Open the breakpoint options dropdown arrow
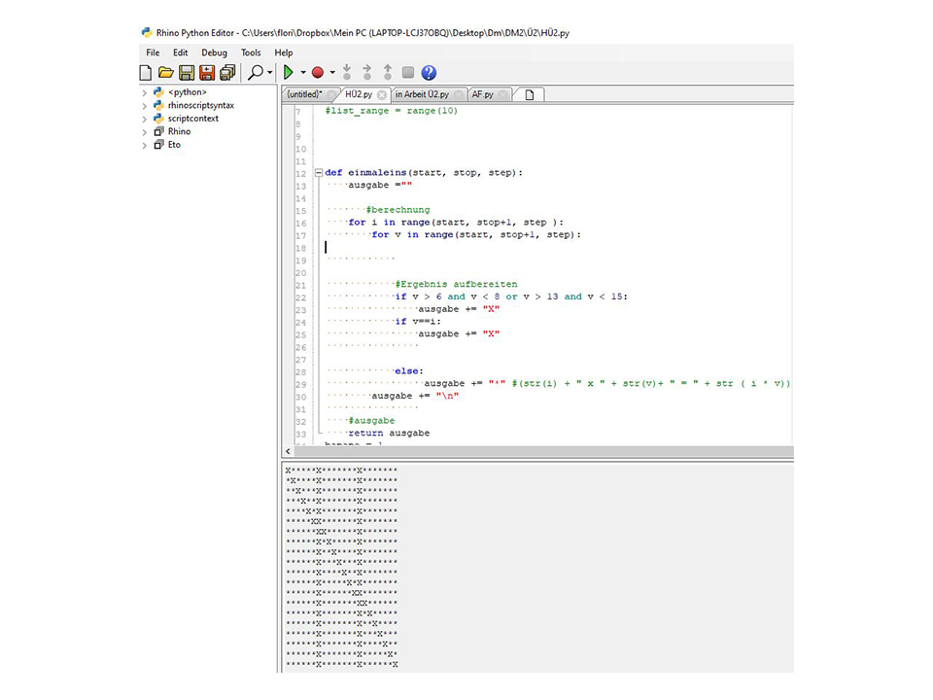Viewport: 933px width, 700px height. (x=332, y=73)
